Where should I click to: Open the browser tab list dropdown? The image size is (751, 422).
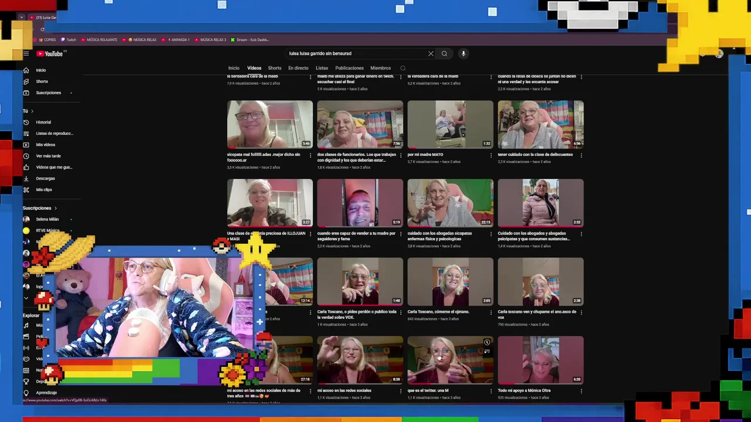22,18
